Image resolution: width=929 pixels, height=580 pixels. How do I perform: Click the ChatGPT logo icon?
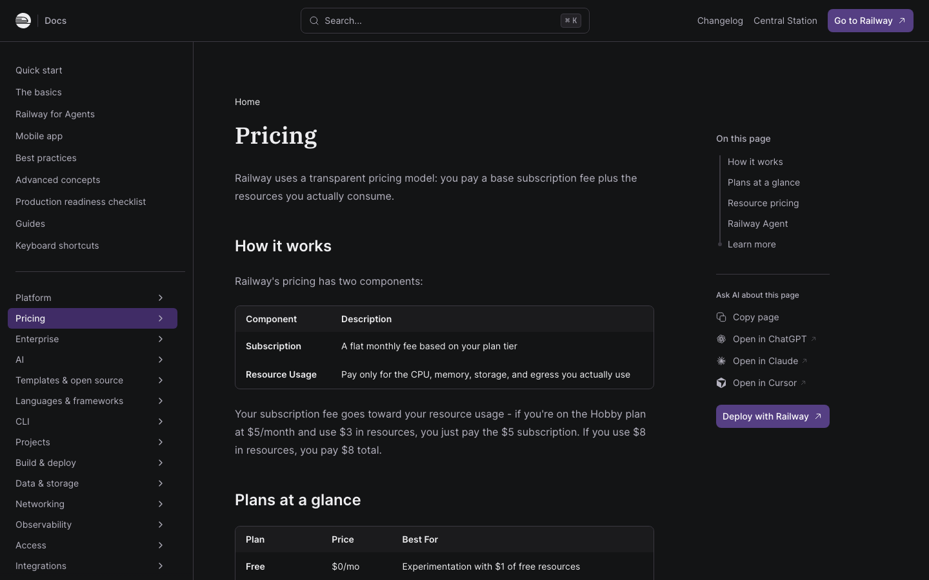(721, 339)
